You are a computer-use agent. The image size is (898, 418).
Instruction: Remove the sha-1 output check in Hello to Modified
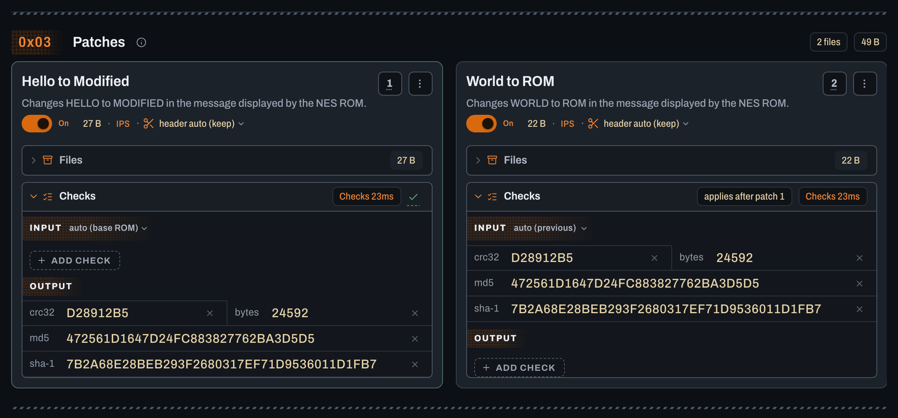[415, 364]
